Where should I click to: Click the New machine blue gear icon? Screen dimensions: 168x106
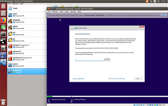coord(56,6)
